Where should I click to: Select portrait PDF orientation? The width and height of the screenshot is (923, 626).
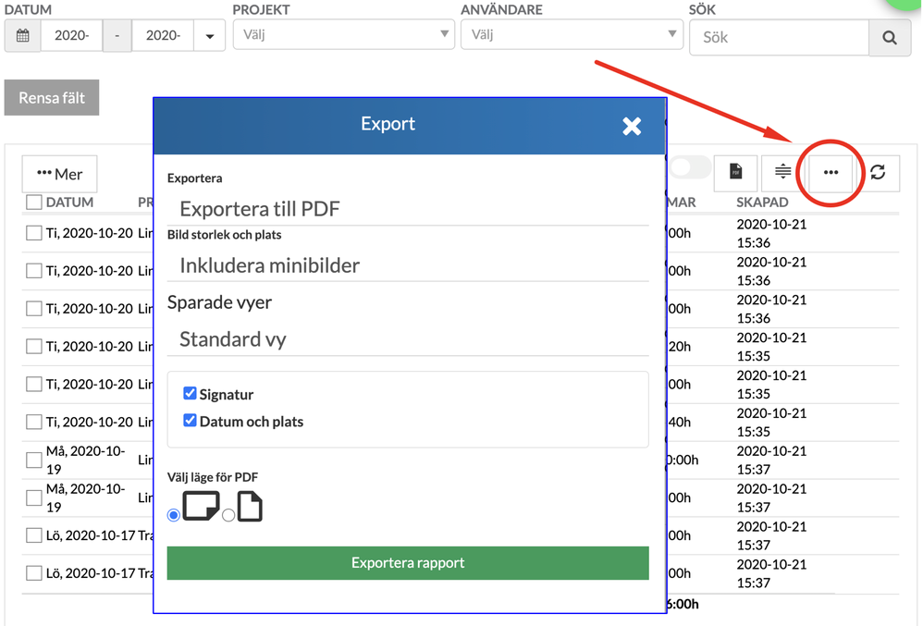click(228, 515)
